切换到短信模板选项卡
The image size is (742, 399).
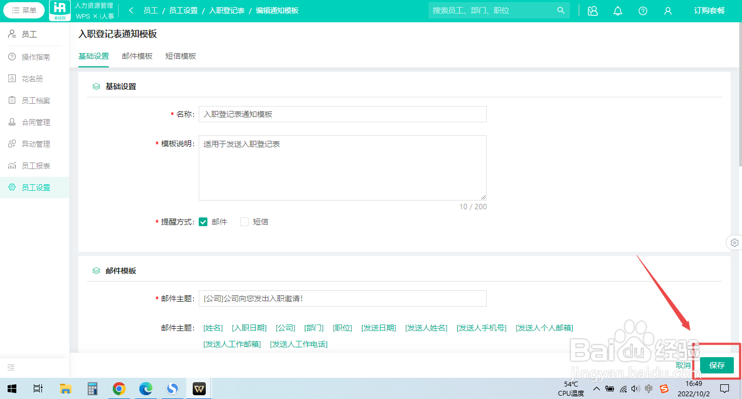(181, 56)
